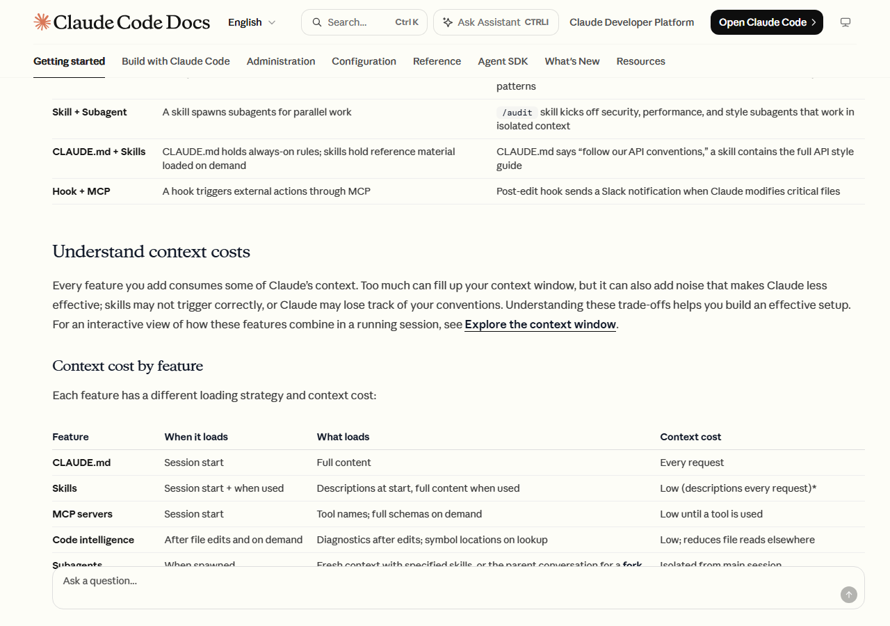Click the What loads column header
The width and height of the screenshot is (890, 626).
(x=343, y=437)
